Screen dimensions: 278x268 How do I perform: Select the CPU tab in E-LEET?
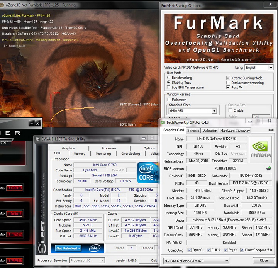coord(57,153)
